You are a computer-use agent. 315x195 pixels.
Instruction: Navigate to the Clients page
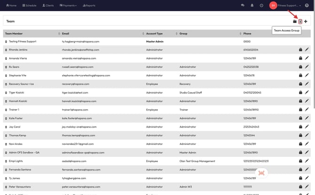(48, 6)
